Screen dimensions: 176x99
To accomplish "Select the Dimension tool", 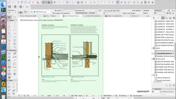I will 9,54.
